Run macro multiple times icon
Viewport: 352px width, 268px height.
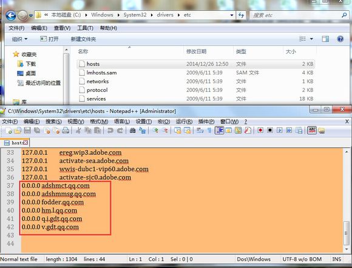289,130
